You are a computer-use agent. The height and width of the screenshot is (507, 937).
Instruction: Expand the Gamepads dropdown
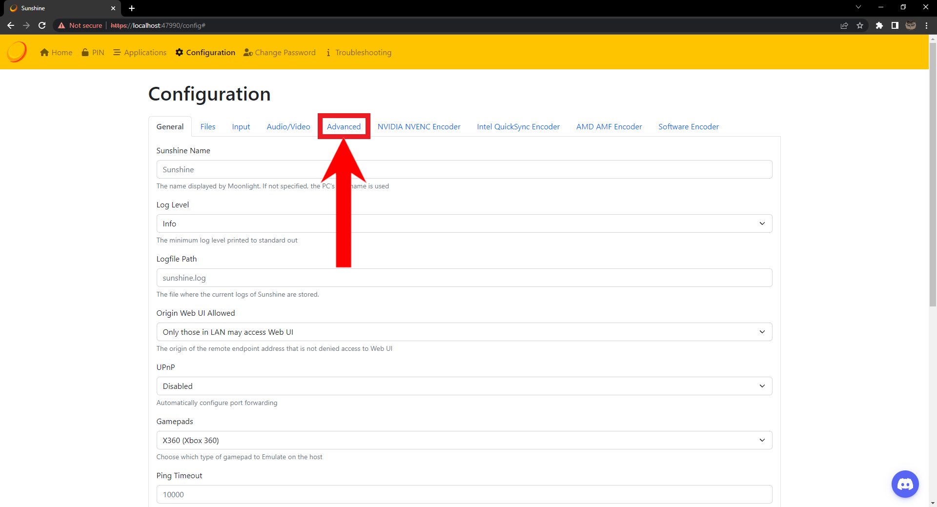pos(464,440)
